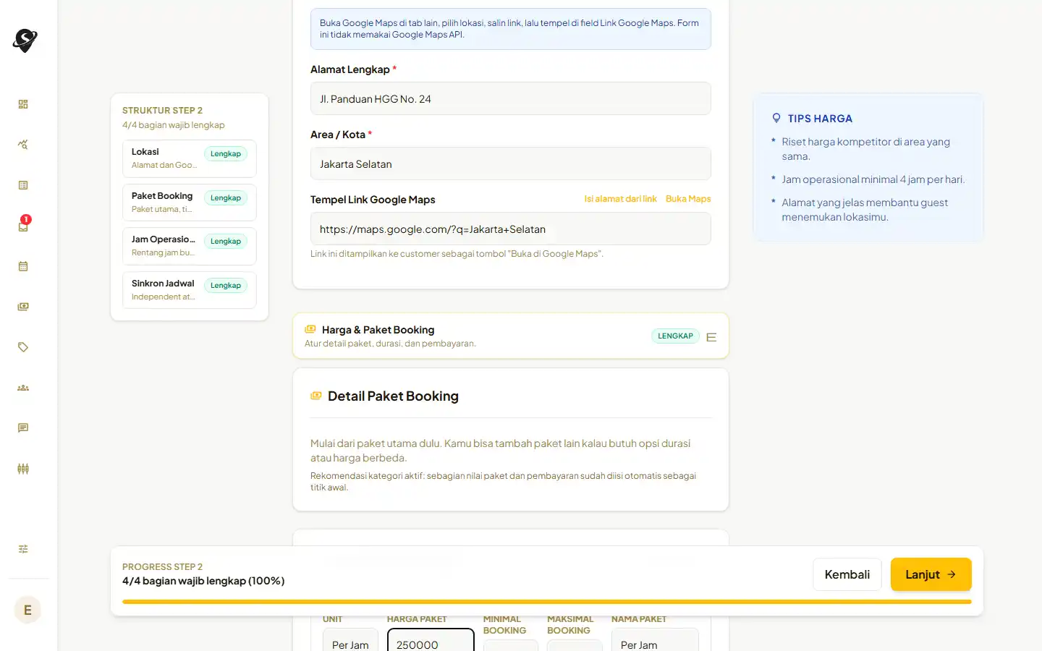Open the candlestick chart icon in sidebar

point(23,469)
